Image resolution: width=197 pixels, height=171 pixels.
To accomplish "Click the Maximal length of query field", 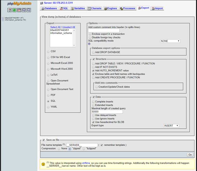I will [x=107, y=112].
